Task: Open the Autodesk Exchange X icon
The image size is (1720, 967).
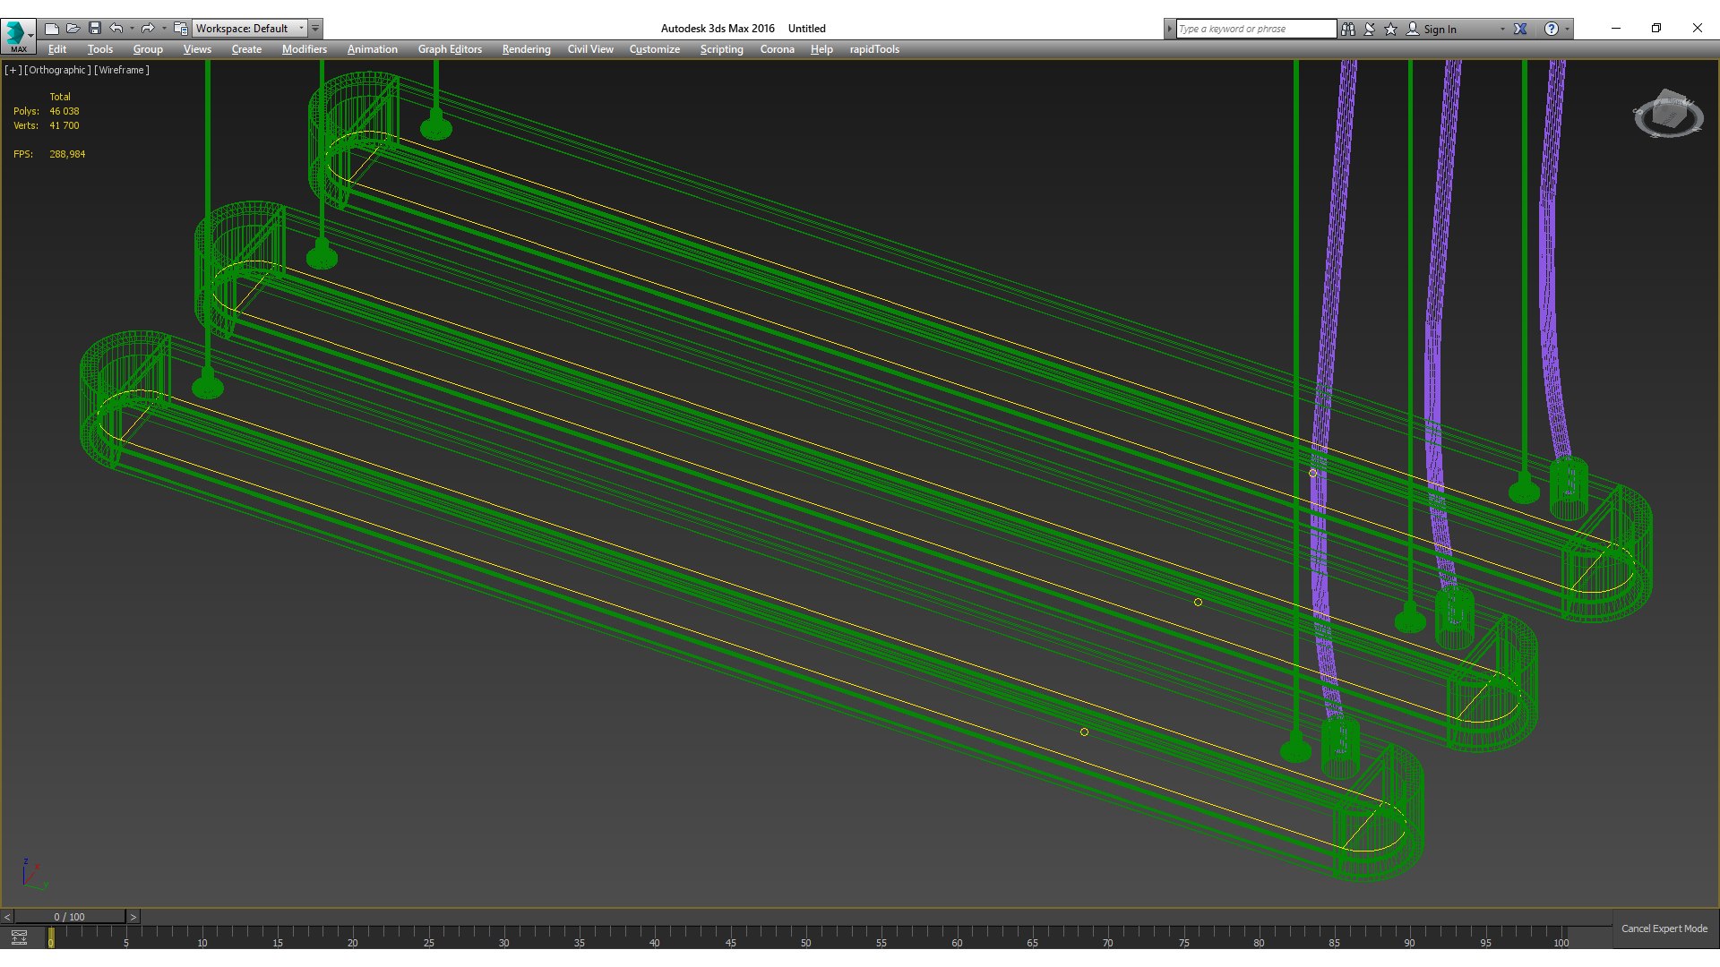Action: click(x=1520, y=29)
